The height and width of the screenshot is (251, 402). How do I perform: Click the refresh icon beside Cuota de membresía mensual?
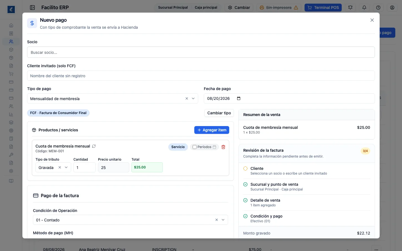click(94, 146)
